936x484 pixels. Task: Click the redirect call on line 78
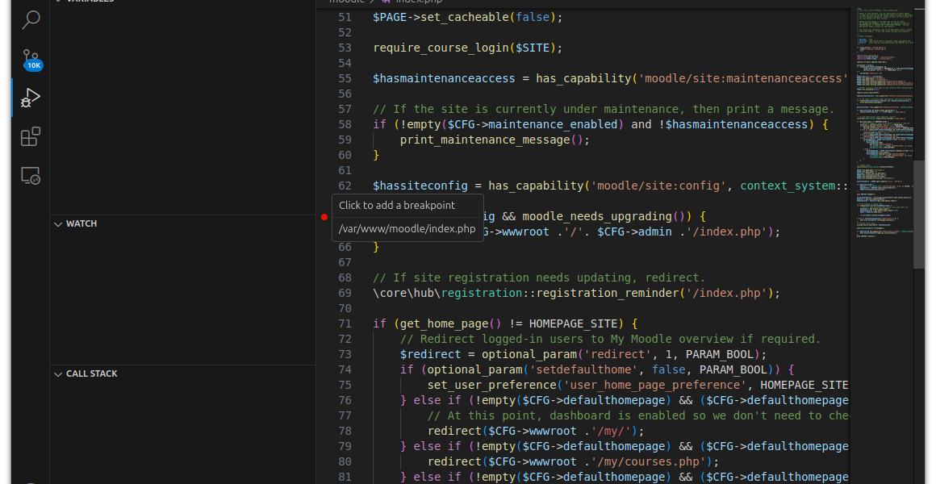[454, 431]
